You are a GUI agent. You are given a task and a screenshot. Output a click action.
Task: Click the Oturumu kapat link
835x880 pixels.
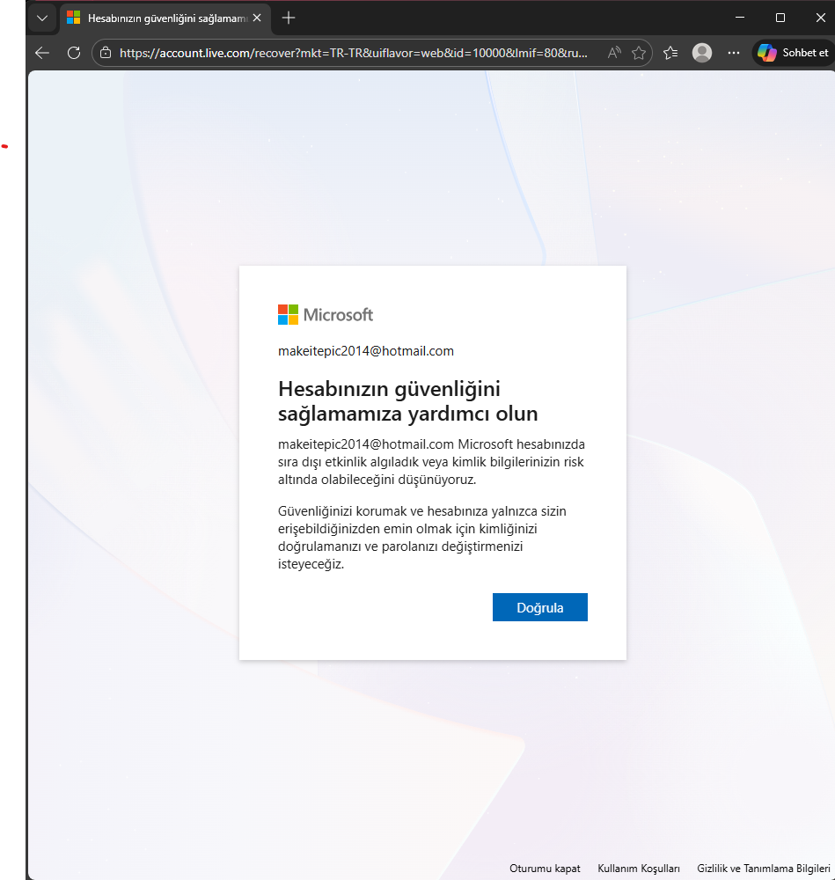[545, 869]
